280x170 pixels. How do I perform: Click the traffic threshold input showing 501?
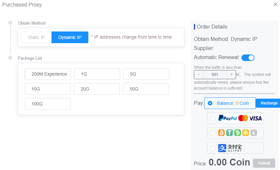tap(215, 75)
